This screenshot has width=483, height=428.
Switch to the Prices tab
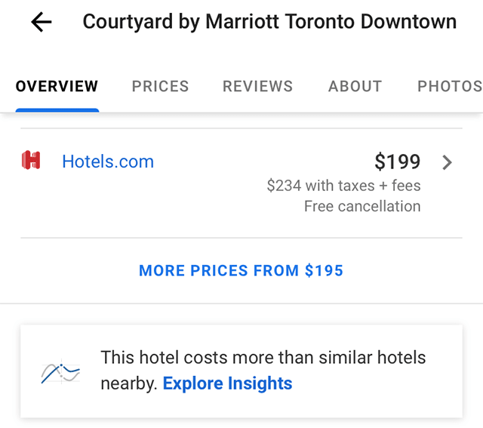[160, 86]
